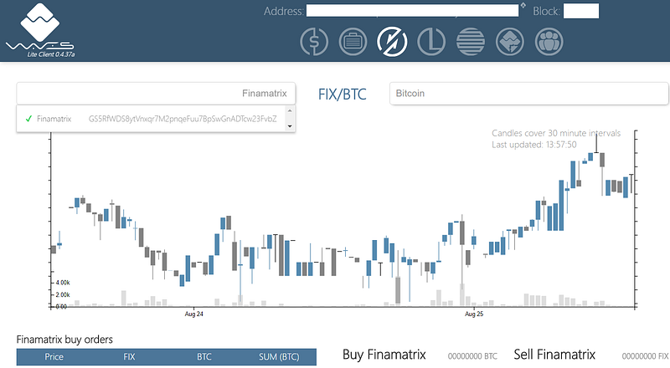Click the Finamatrix asset input field

point(156,94)
